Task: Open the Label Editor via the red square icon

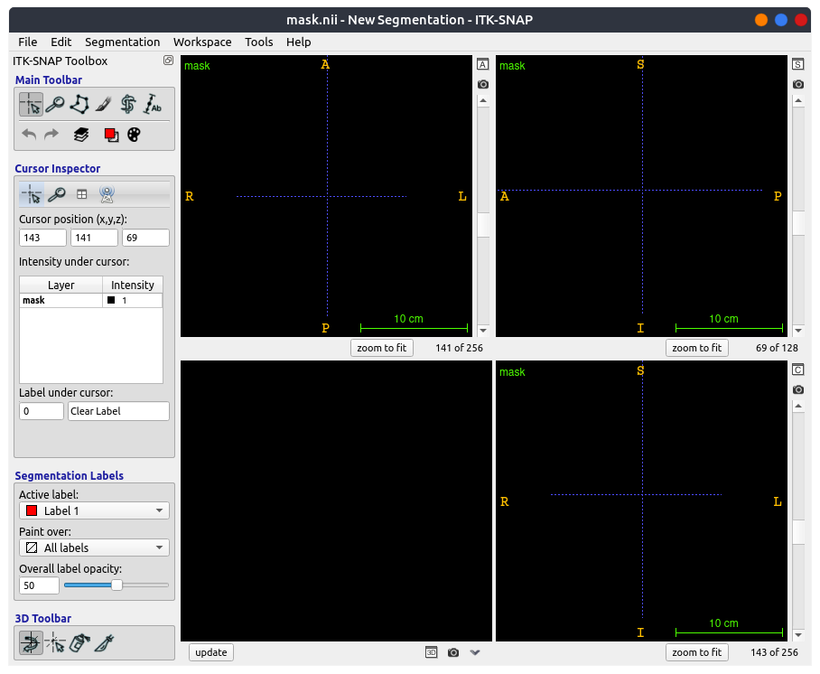Action: (x=111, y=134)
